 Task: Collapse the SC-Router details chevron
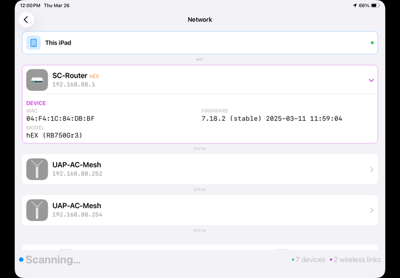click(371, 80)
